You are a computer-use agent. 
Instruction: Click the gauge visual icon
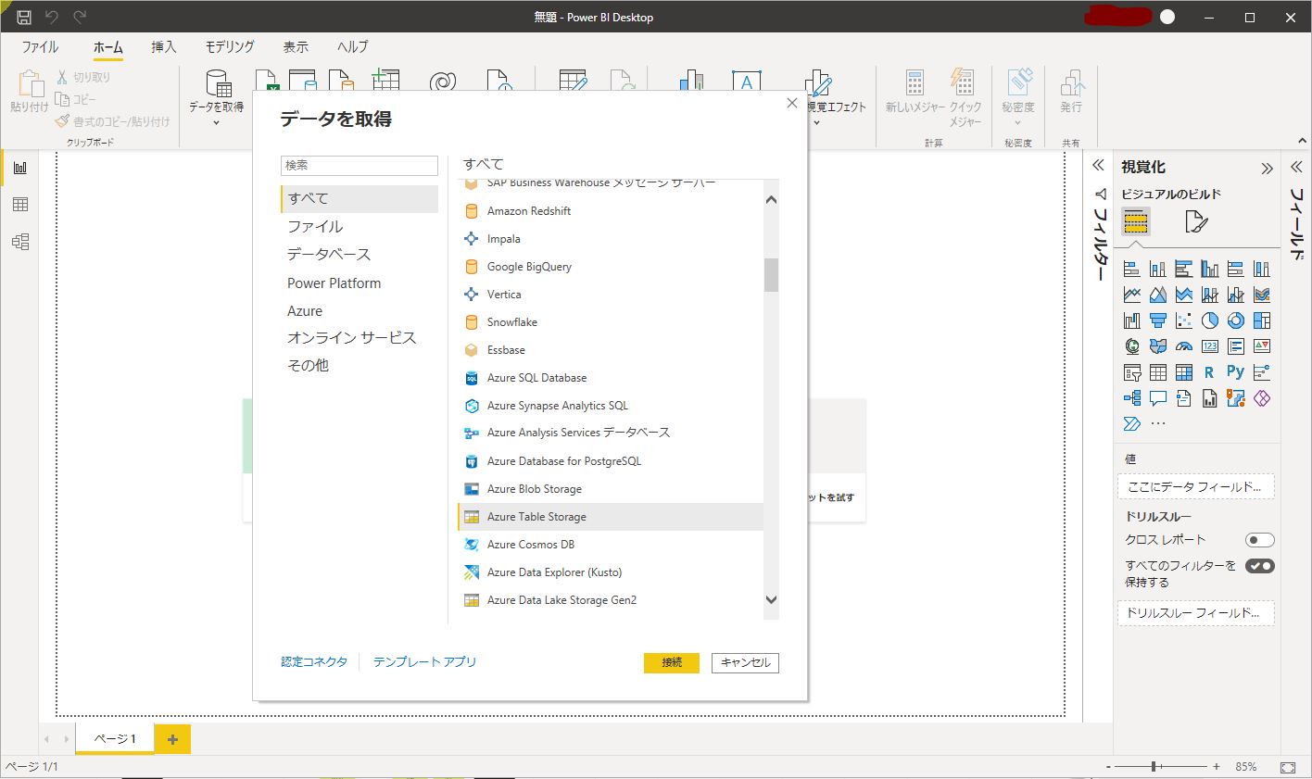(1183, 346)
